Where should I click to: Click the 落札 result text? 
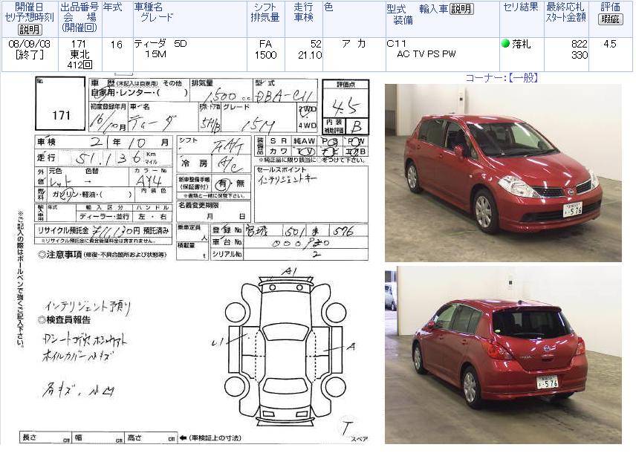(x=522, y=44)
